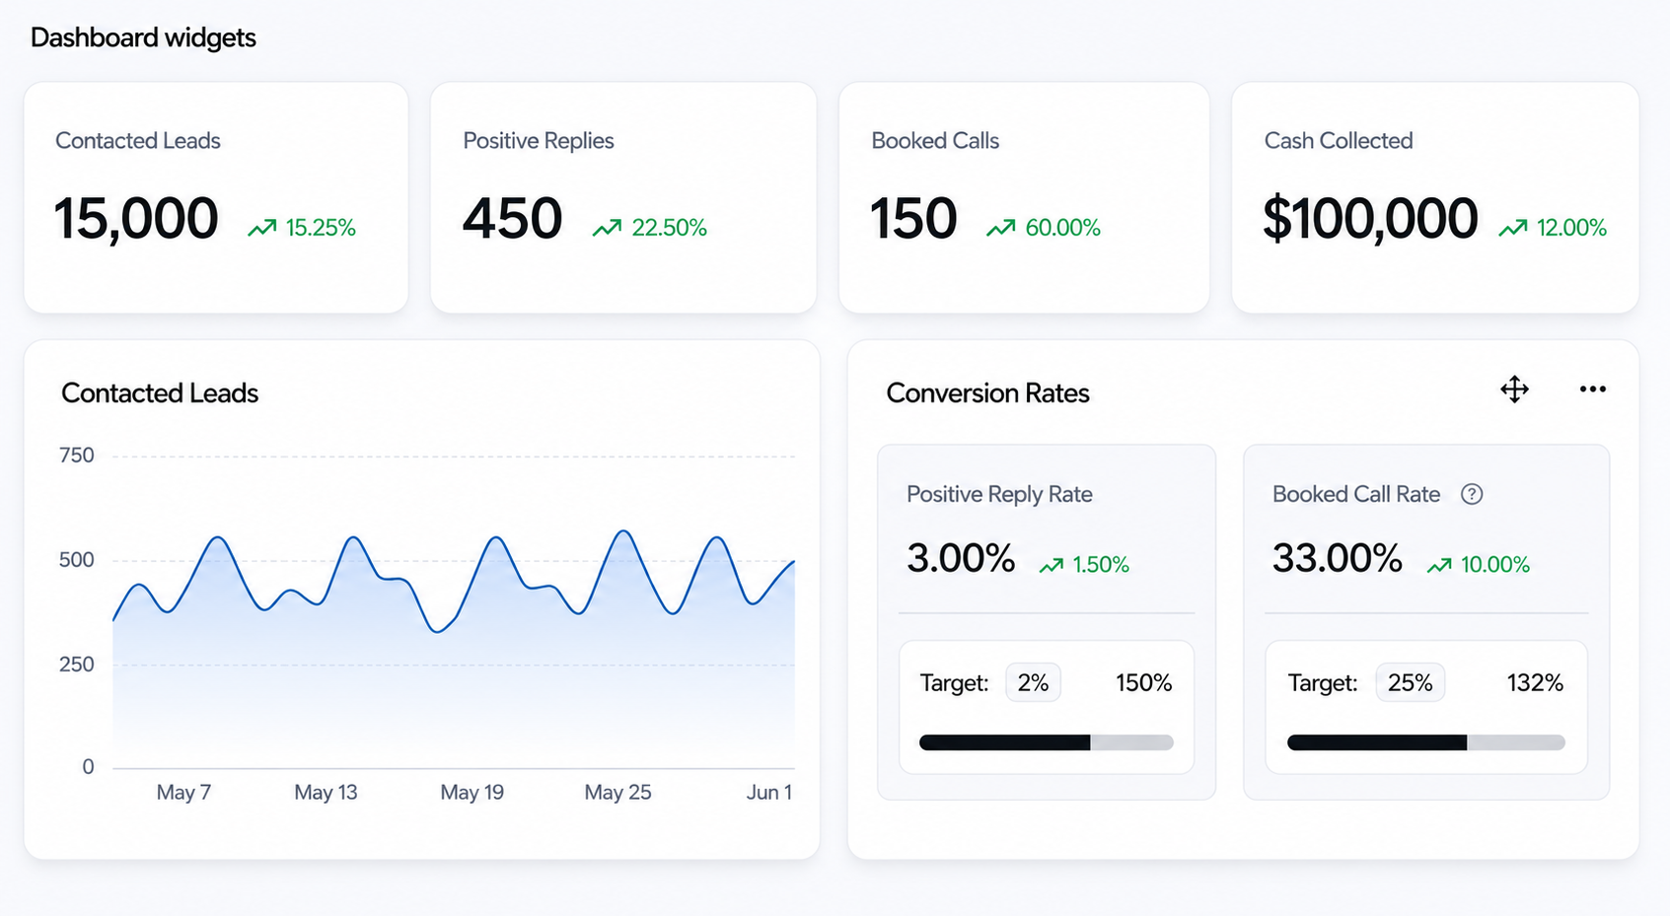This screenshot has height=916, width=1670.
Task: Click the Dashboard widgets heading
Action: tap(143, 37)
